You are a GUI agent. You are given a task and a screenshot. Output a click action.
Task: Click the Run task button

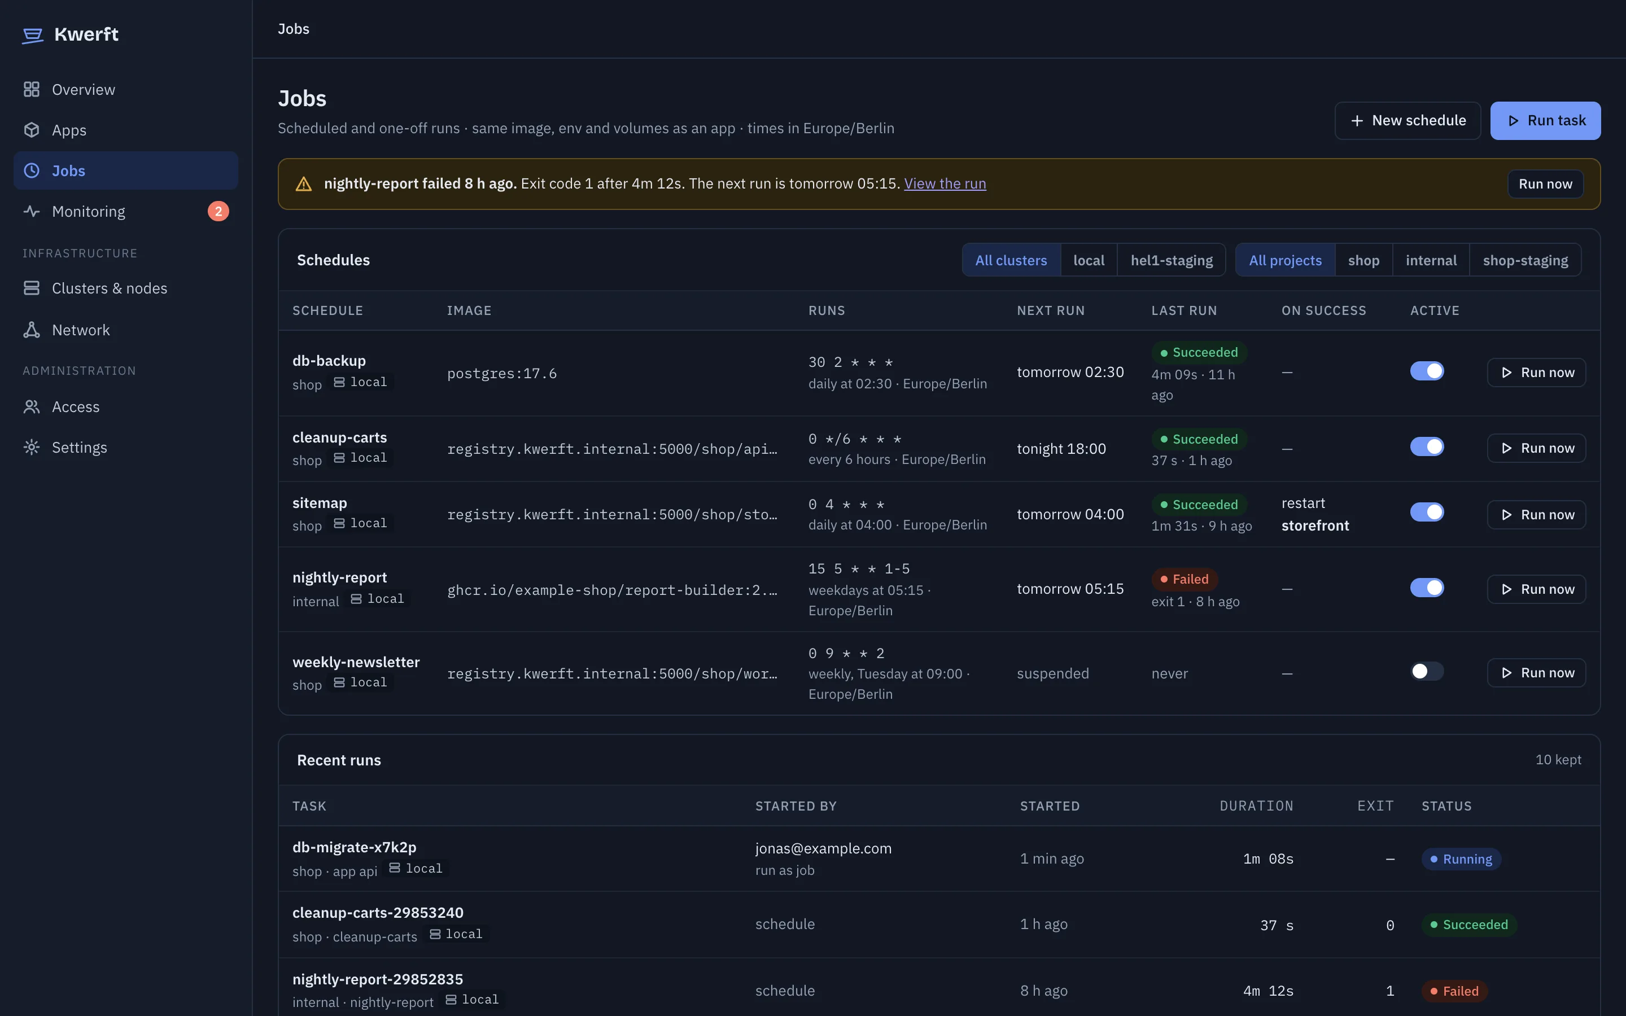tap(1545, 121)
